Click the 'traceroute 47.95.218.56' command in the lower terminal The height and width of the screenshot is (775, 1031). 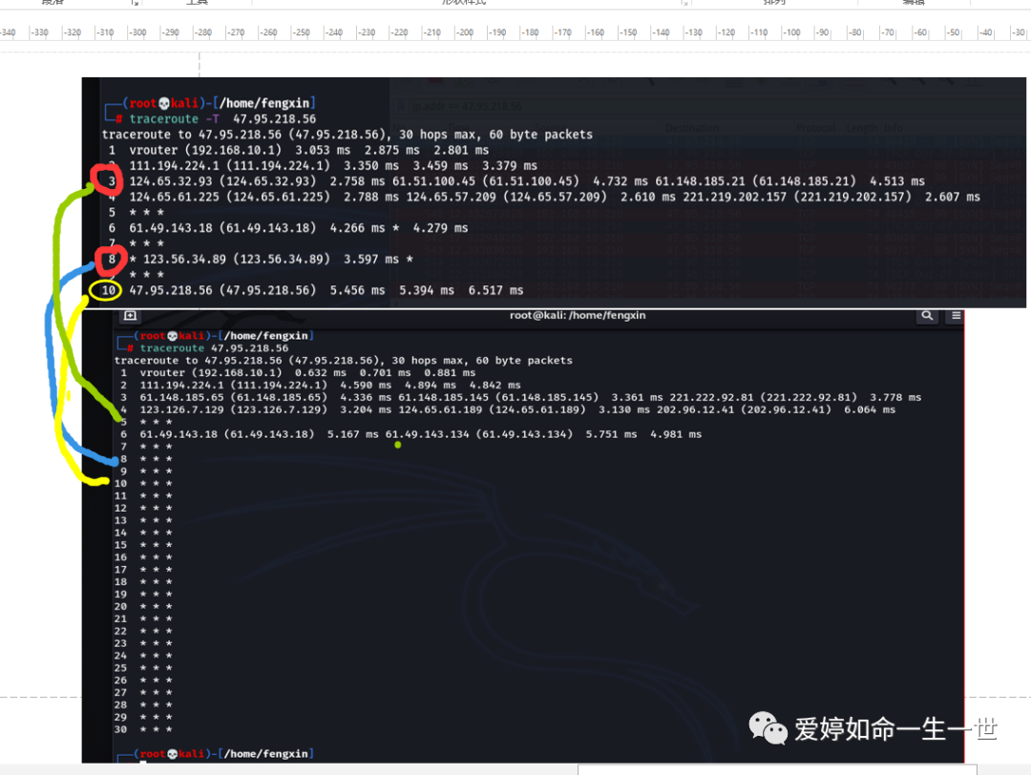click(x=214, y=348)
